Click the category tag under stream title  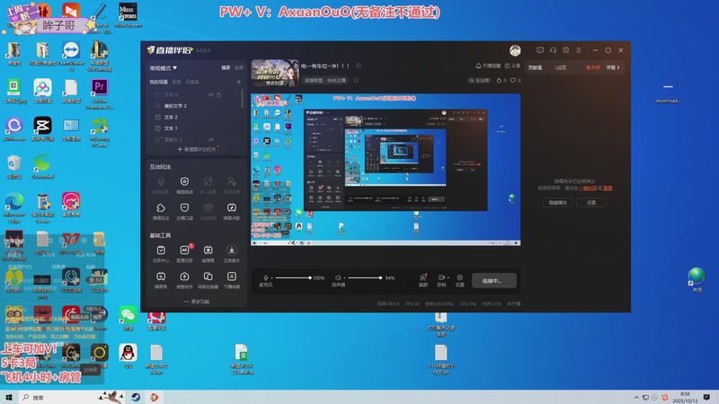[325, 80]
